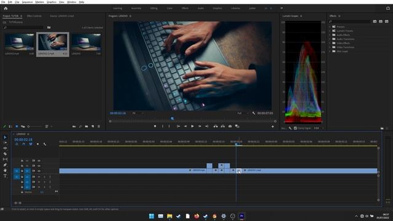Expand the Presets folder in Effects

pyautogui.click(x=330, y=26)
